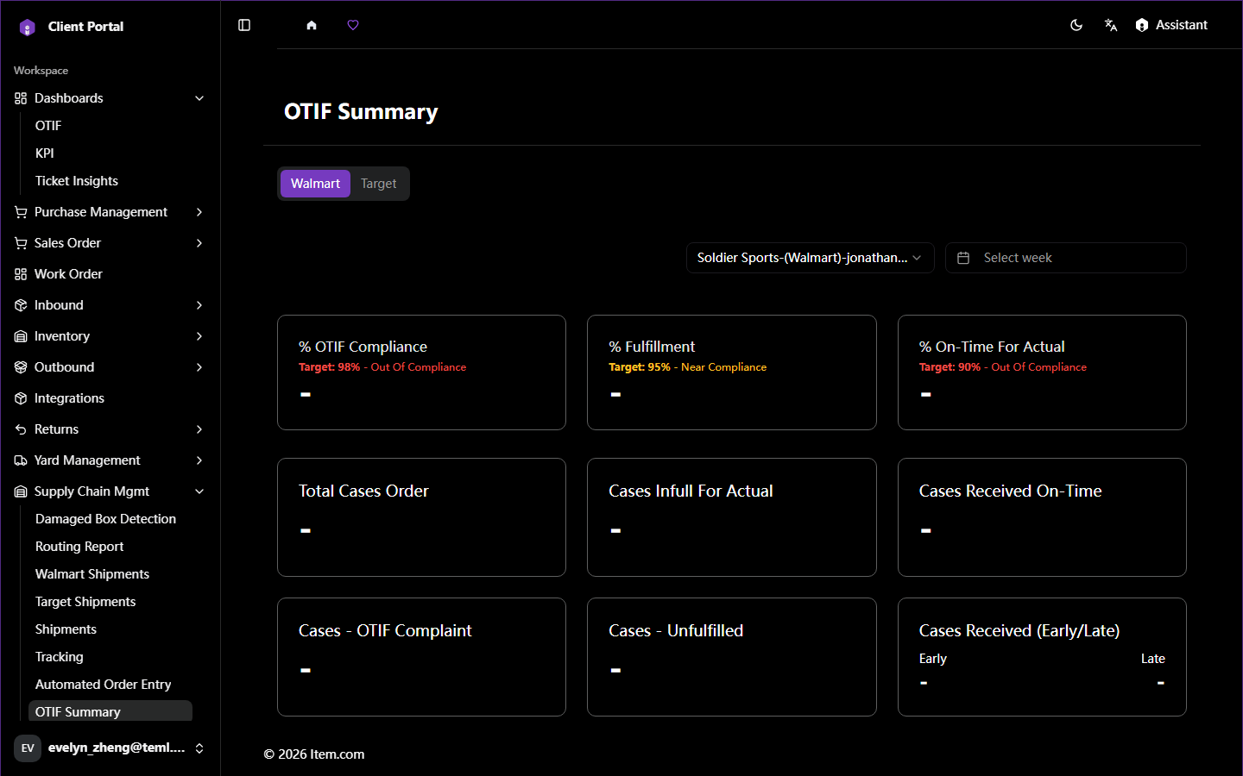Collapse the Dashboards section
This screenshot has width=1243, height=776.
coord(110,98)
